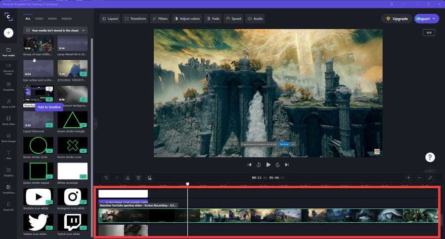Select the Liquid Diamond audio thumbnail
This screenshot has width=445, height=239.
click(38, 120)
